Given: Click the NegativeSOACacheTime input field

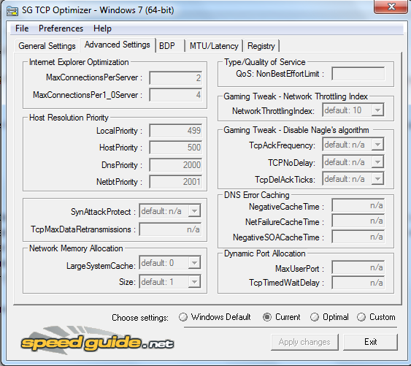Looking at the screenshot, I should 358,237.
